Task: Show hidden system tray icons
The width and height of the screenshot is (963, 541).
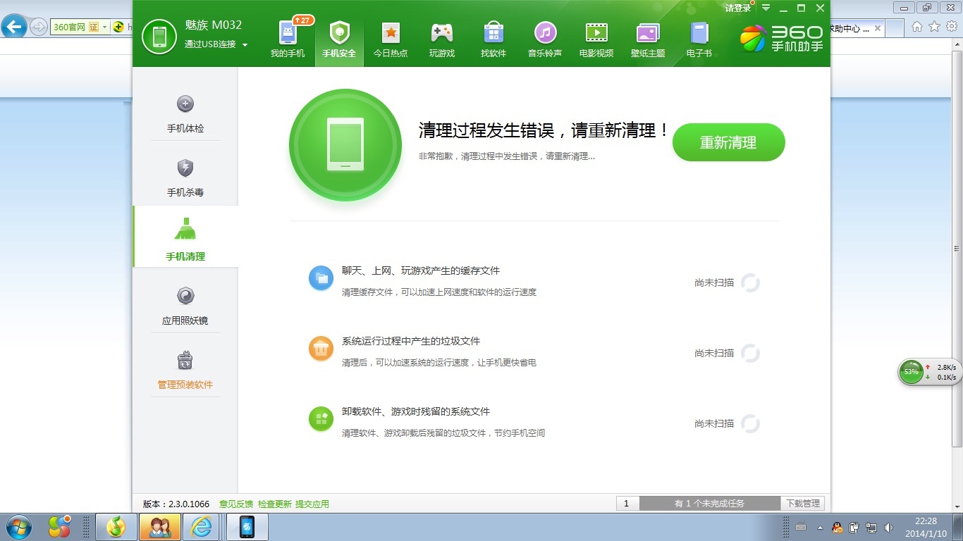Action: [x=820, y=528]
